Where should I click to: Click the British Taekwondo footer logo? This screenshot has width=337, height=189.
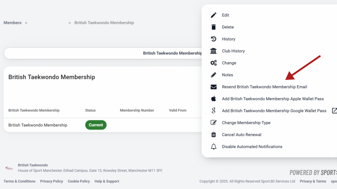(9, 168)
